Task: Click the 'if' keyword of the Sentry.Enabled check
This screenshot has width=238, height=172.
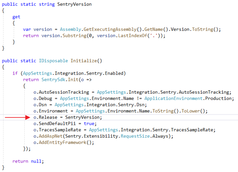Action: 15,73
